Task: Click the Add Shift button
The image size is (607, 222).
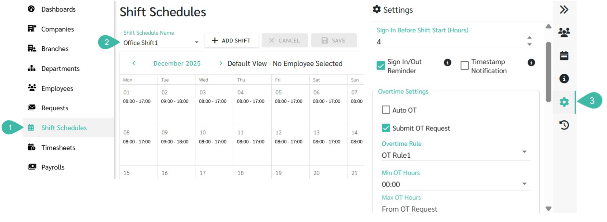Action: (x=231, y=41)
